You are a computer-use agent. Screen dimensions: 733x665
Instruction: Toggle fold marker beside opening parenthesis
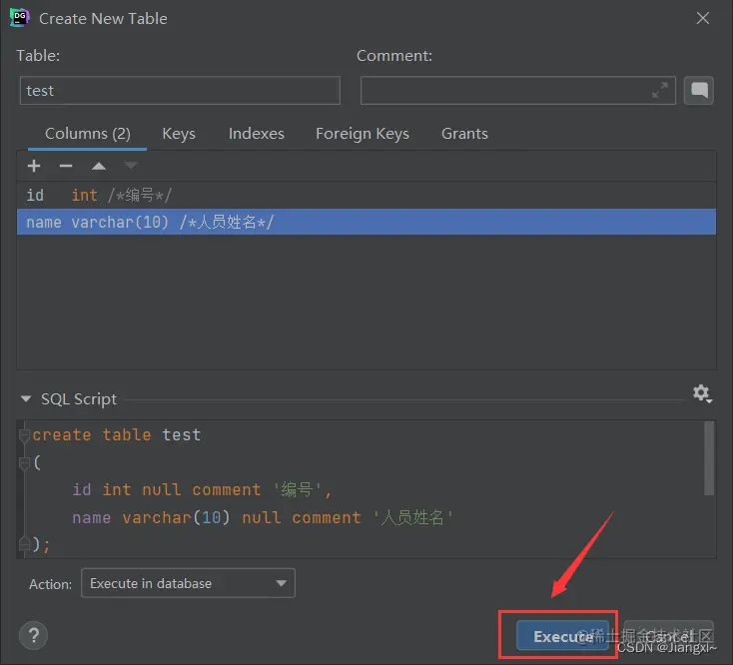coord(24,462)
